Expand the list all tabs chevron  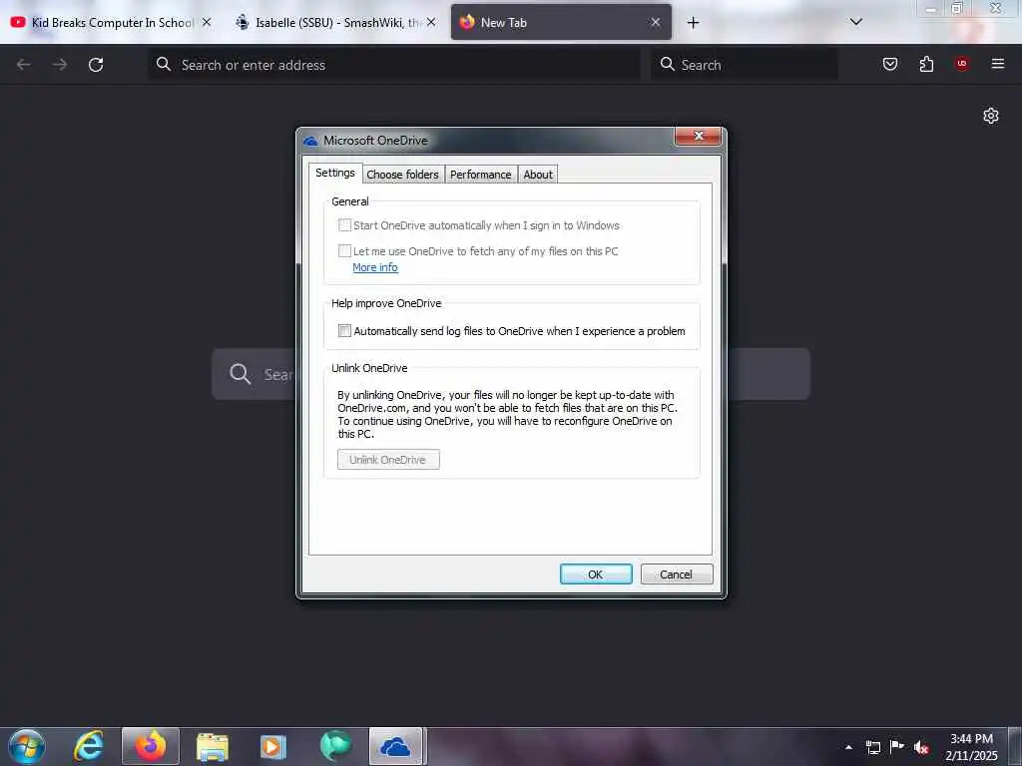855,22
